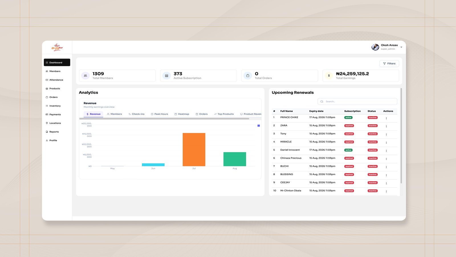Click the orange Jul revenue bar
The image size is (456, 257).
(194, 150)
